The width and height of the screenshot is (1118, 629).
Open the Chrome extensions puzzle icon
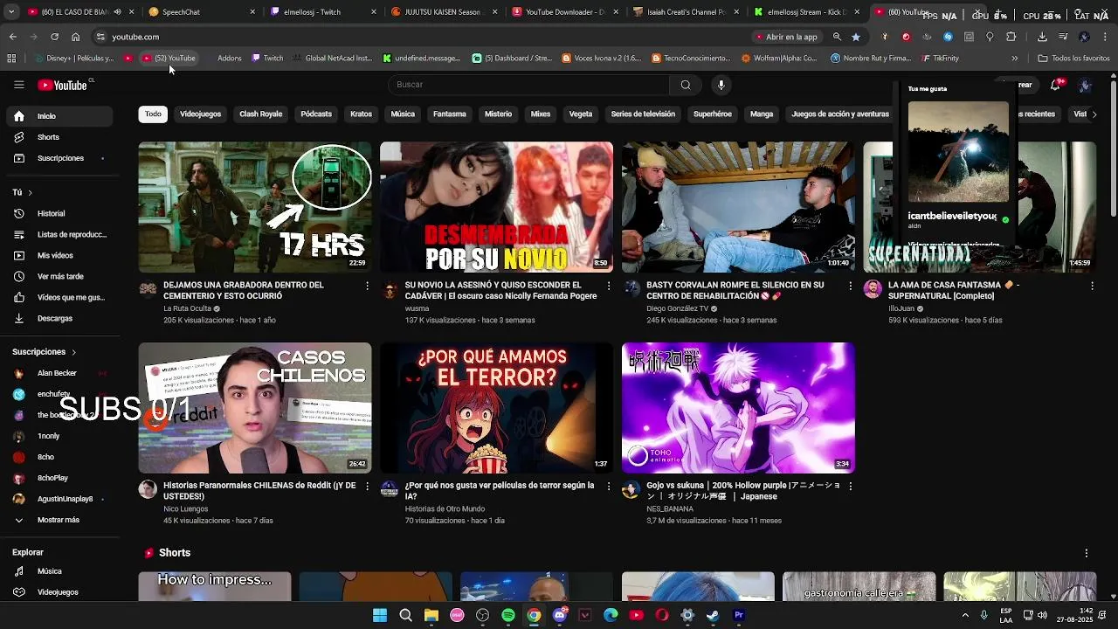pos(1011,37)
